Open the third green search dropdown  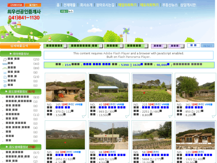point(114,46)
